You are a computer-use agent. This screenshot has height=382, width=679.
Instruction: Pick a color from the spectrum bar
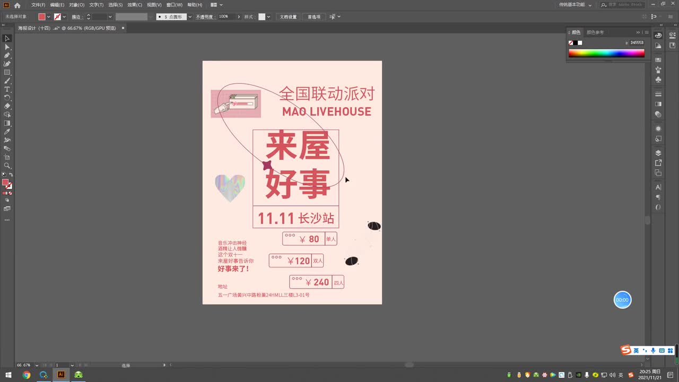click(606, 53)
